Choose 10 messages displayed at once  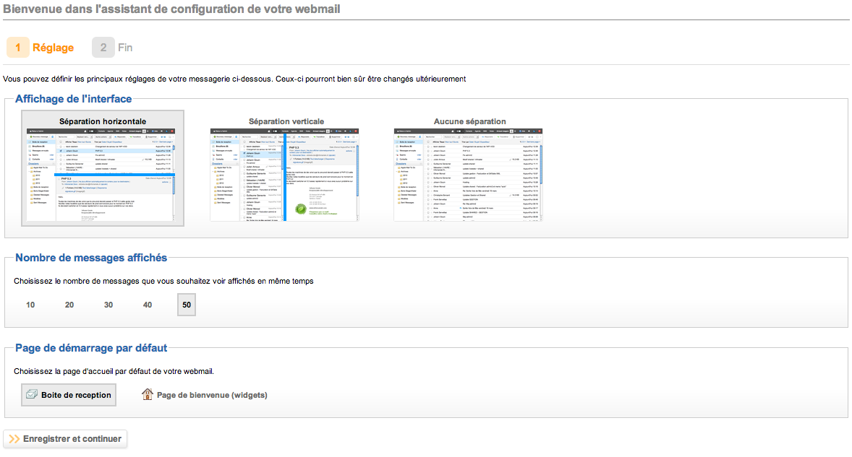coord(30,305)
